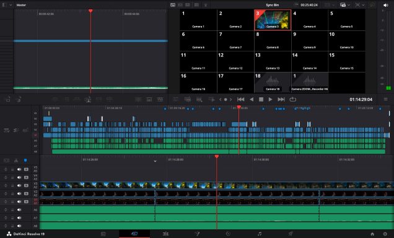Toggle loop playback icon
This screenshot has height=238, width=394.
coord(292,100)
